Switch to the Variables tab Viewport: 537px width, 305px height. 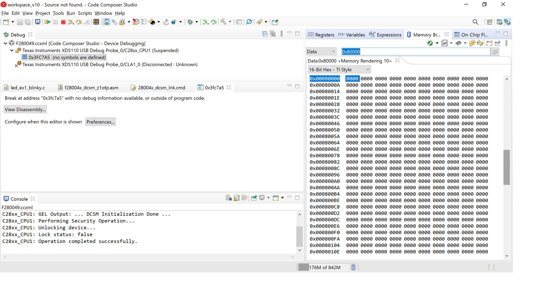click(x=352, y=35)
